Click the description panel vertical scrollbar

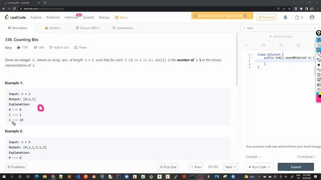click(x=237, y=60)
